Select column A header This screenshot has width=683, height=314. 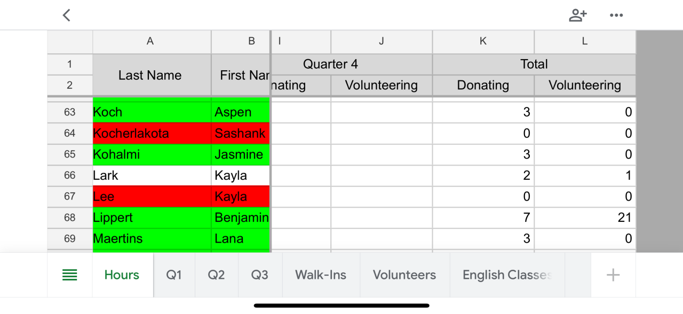(150, 42)
